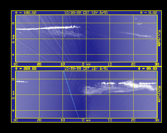Click the 6 km altitude tick in upper panel
This screenshot has height=133, width=167.
(x=13, y=39)
